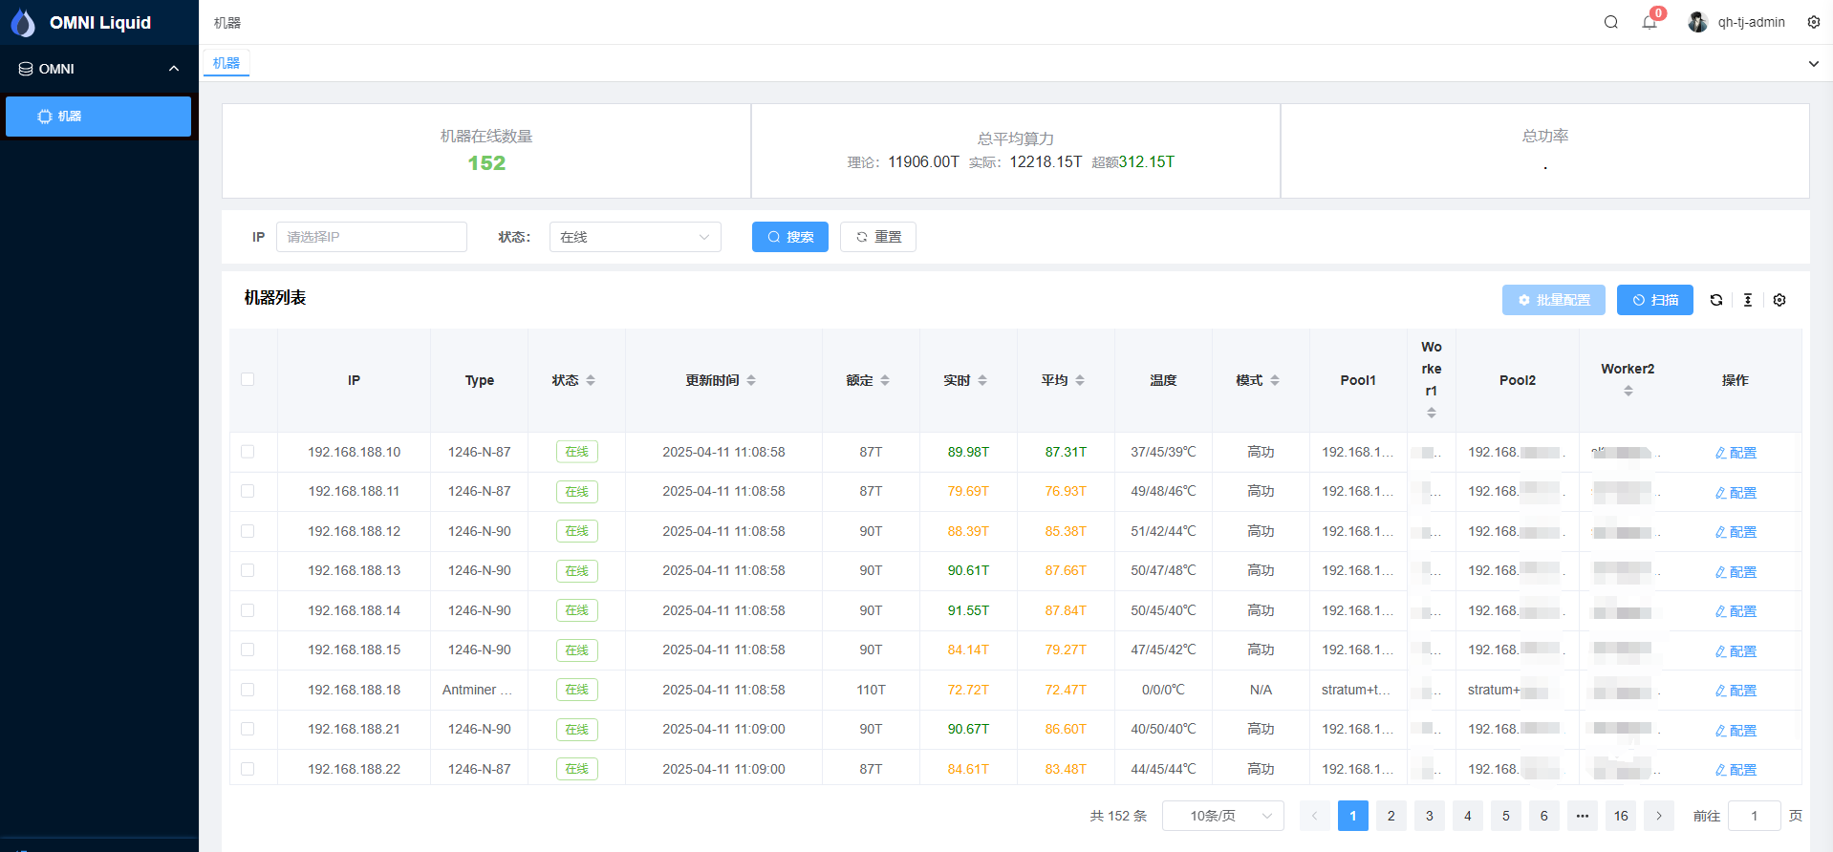Screen dimensions: 1833x852
Task: Open the search magnifier in header
Action: pos(1611,22)
